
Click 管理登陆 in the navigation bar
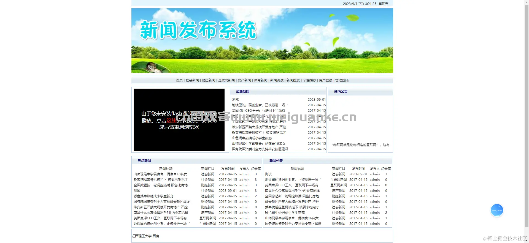coord(342,80)
